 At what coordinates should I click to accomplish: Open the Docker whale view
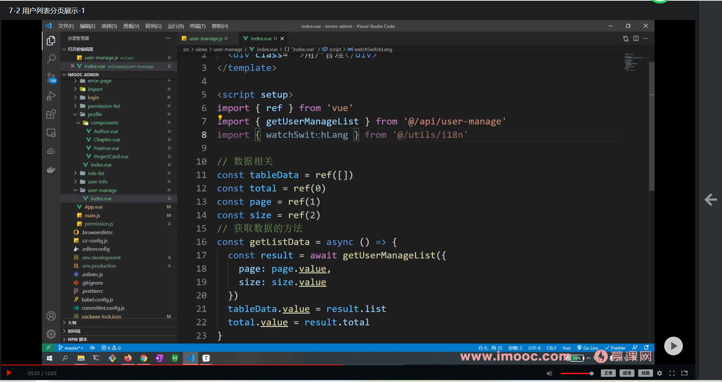click(x=51, y=170)
